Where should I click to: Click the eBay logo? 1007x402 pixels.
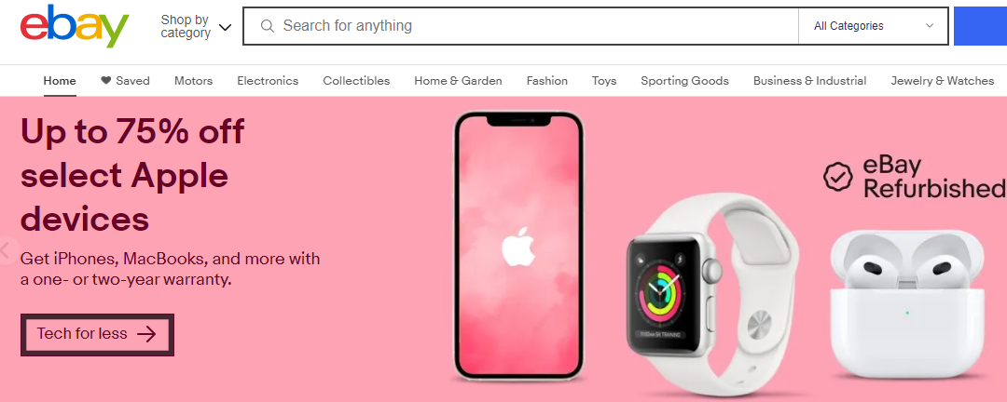(x=75, y=26)
